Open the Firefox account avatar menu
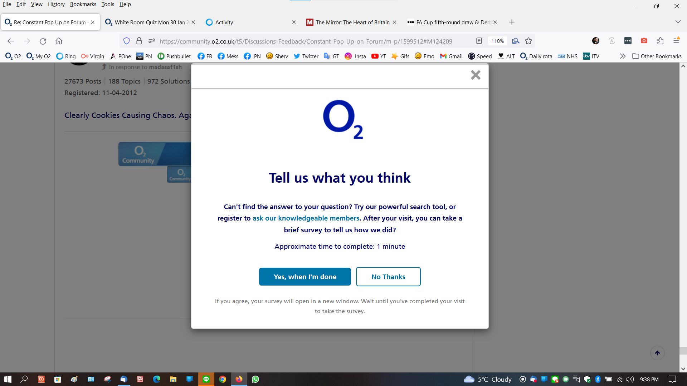The image size is (687, 386). pos(595,41)
